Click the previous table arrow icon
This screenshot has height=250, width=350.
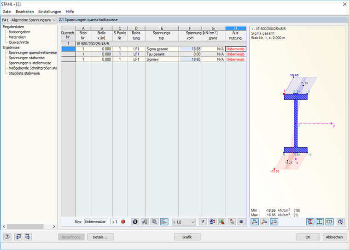(18, 237)
